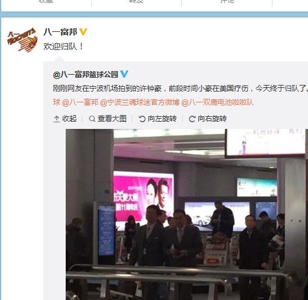Rotate image right with 向右旋转
Screen dimensions: 308x300
tap(212, 119)
